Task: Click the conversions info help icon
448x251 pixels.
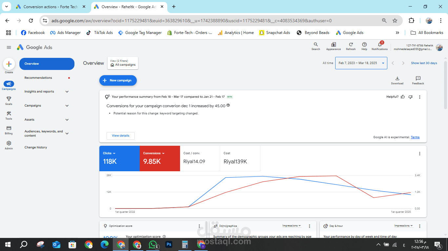Action: coord(228,106)
